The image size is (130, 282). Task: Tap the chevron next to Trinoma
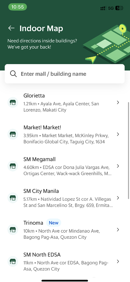(x=118, y=230)
